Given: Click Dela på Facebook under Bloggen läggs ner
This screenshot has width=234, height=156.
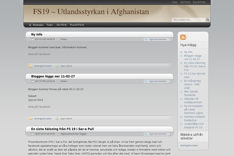Looking at the screenshot, I should click(39, 107).
